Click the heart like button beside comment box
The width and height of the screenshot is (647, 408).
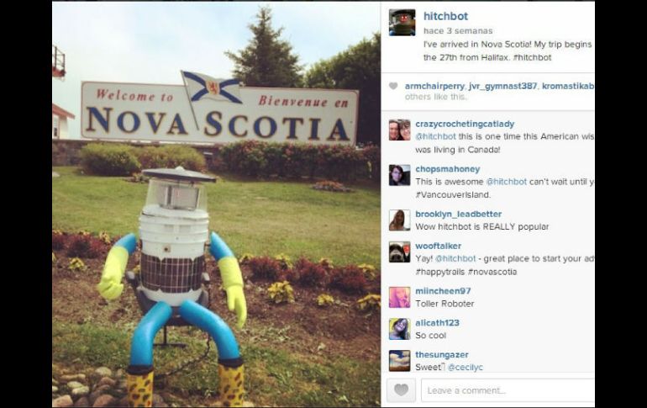coord(401,389)
